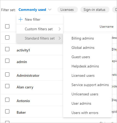
Task: Choose the Users with errors filter
Action: click(x=87, y=113)
